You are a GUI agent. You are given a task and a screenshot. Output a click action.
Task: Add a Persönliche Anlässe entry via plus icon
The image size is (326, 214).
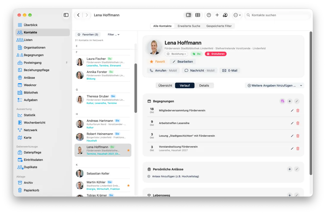(x=290, y=169)
